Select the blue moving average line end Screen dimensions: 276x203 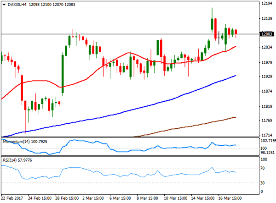click(235, 76)
